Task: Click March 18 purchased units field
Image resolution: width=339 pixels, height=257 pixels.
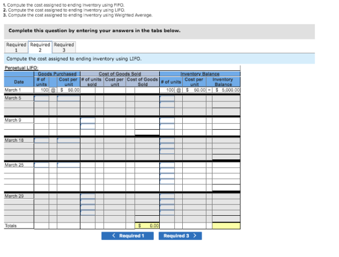Action: point(41,140)
